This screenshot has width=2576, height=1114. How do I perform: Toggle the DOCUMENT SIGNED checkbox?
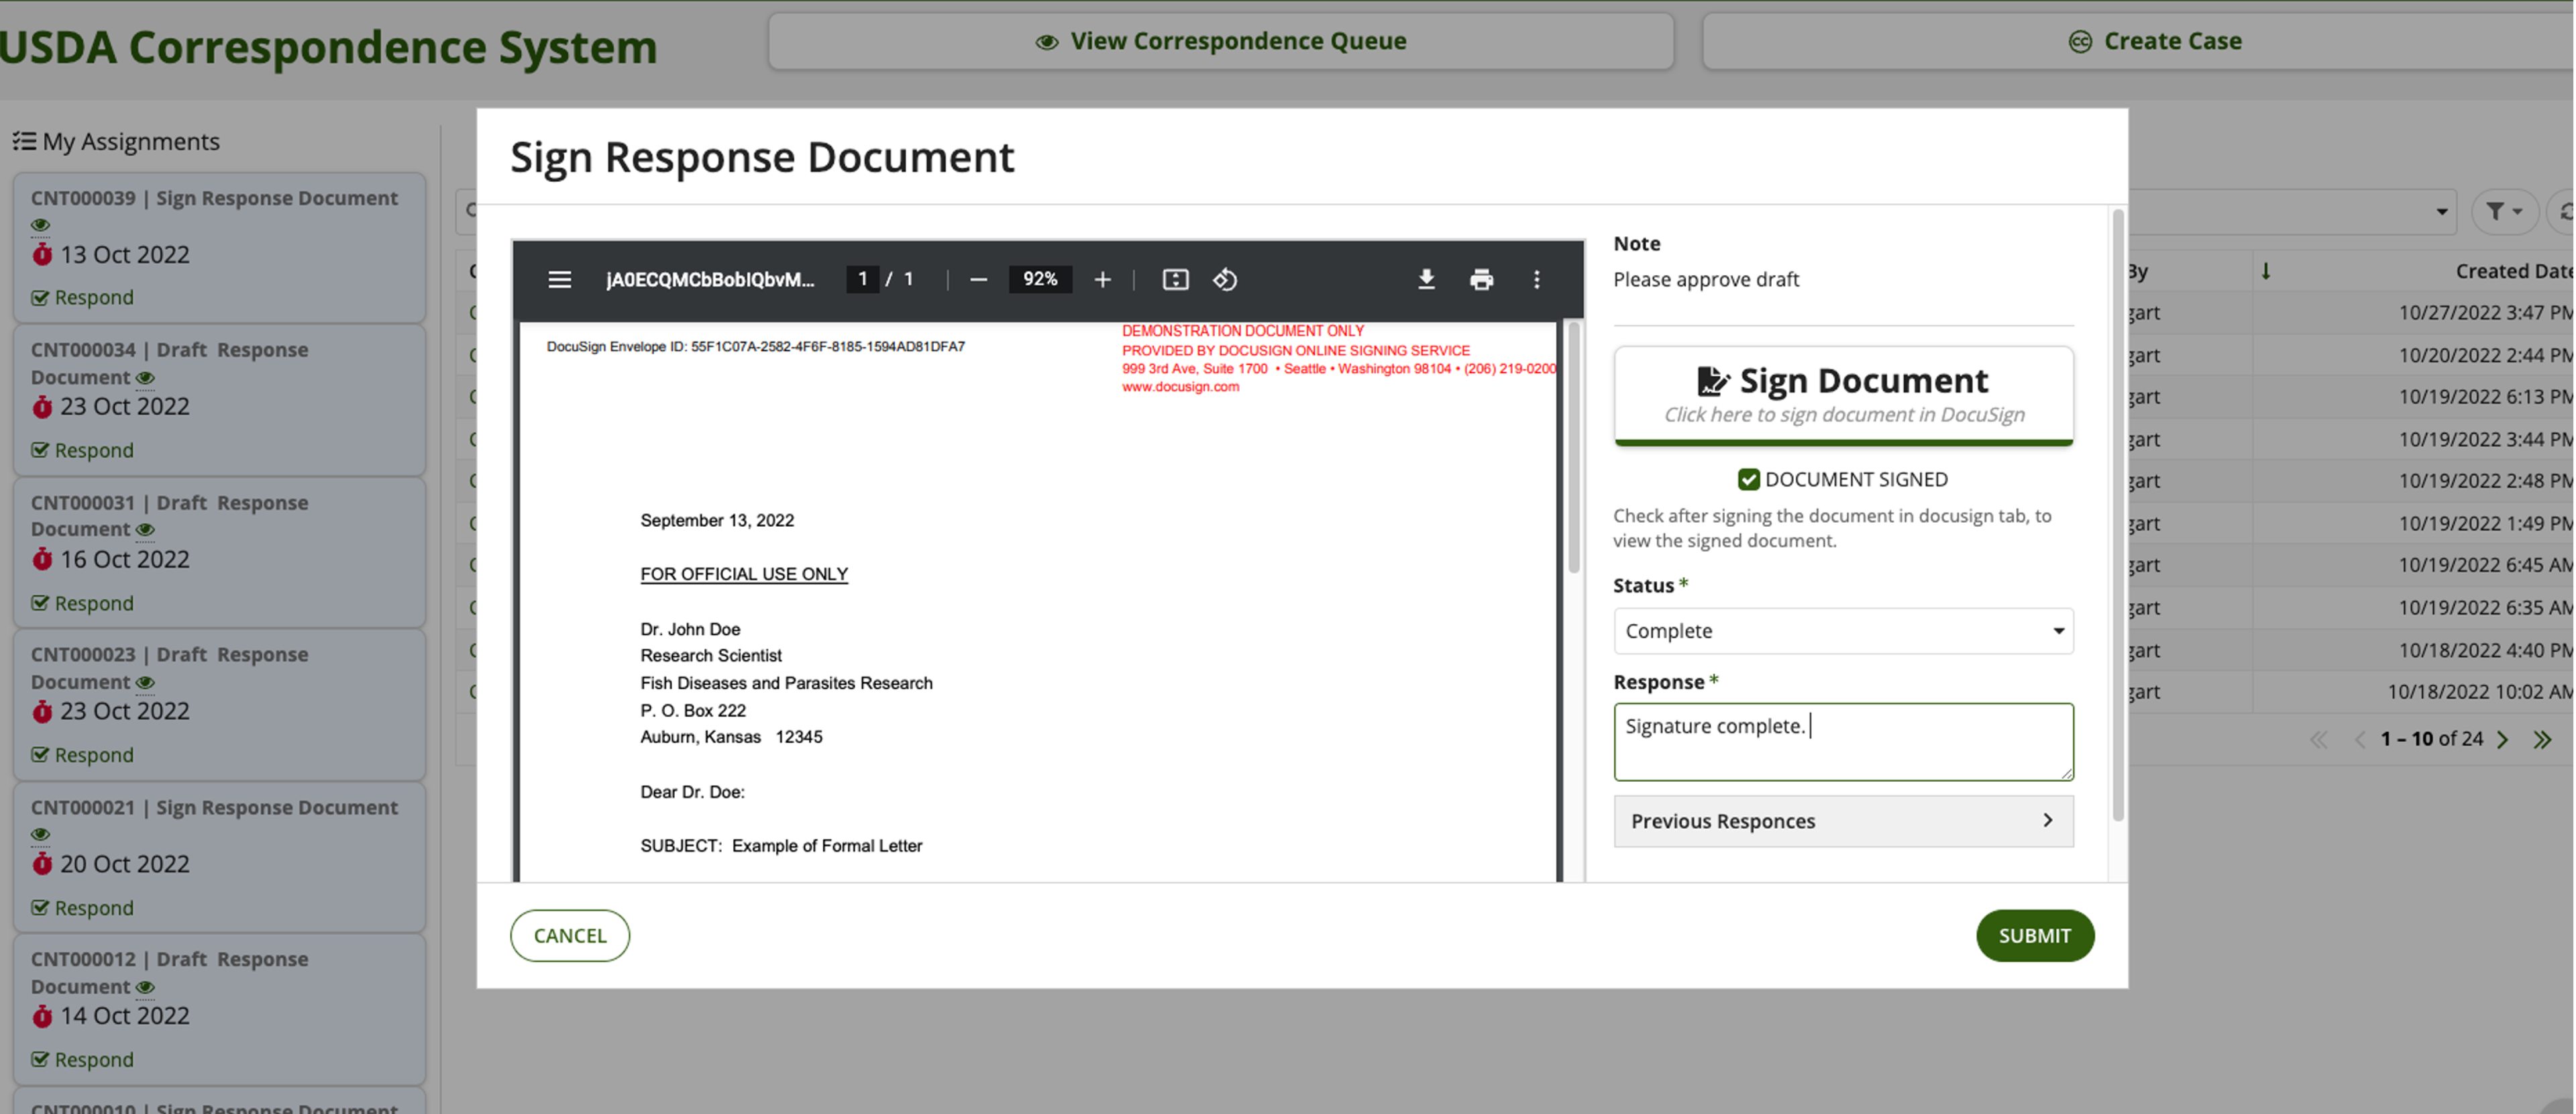1748,479
